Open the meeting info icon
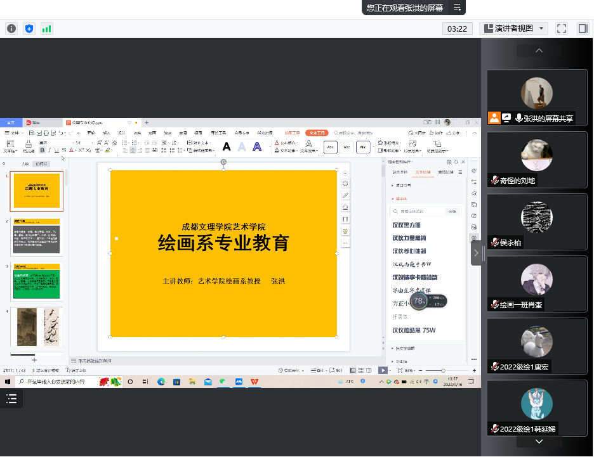 [11, 29]
